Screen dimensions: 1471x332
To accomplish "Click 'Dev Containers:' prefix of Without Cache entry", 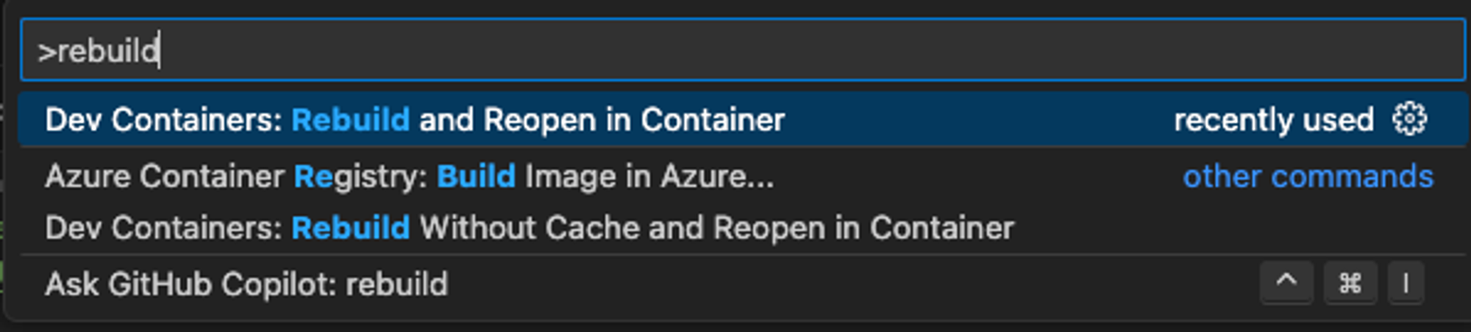I will point(163,228).
